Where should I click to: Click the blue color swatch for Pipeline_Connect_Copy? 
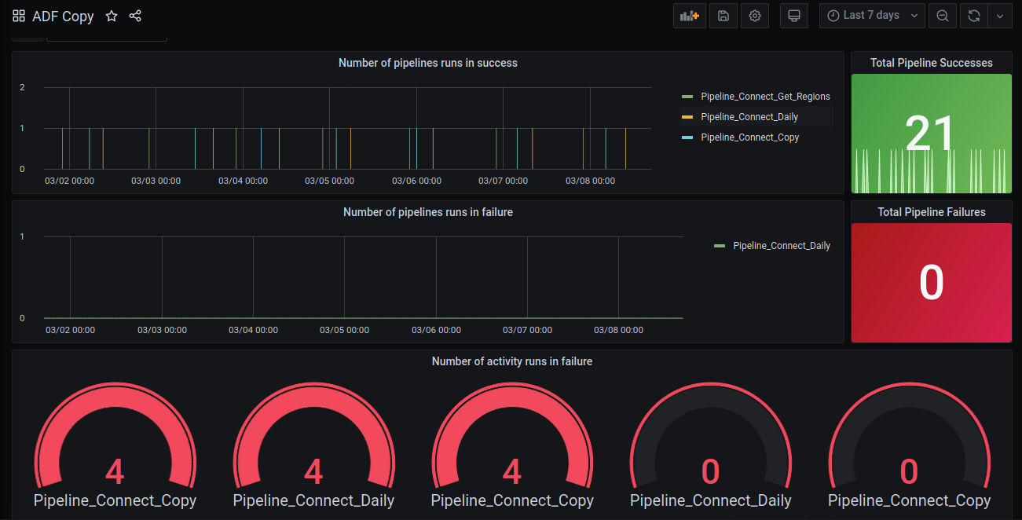[x=687, y=137]
